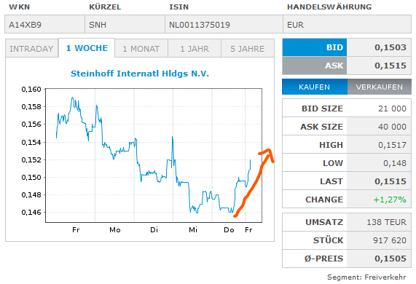
Task: Click the KAUFEN button
Action: pos(315,87)
